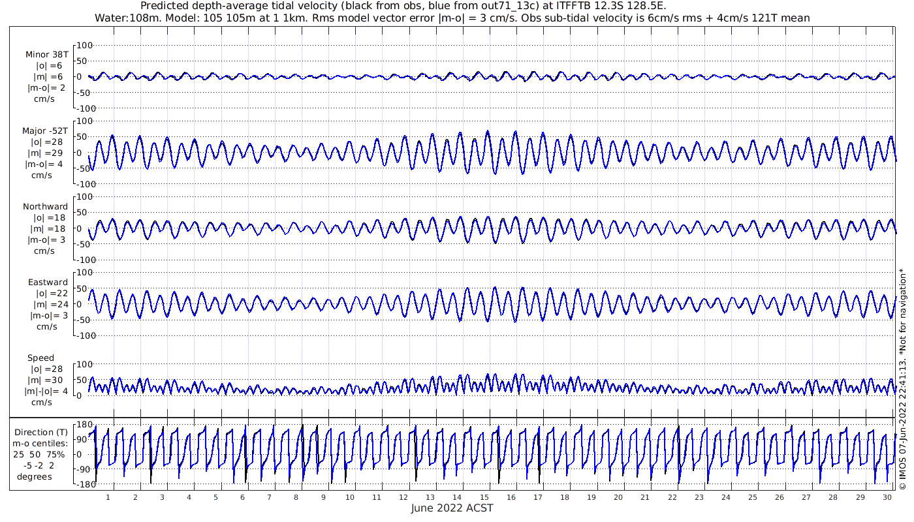Click the day "12" tick label on x-axis
This screenshot has height=522, width=914.
[x=403, y=497]
